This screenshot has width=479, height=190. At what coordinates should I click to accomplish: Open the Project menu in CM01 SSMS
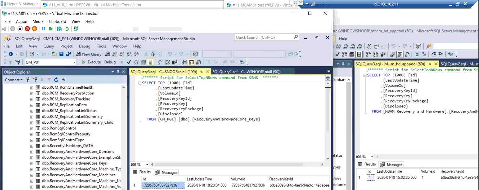coord(66,46)
